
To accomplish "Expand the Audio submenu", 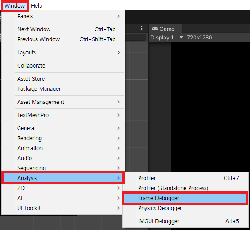I will point(63,158).
